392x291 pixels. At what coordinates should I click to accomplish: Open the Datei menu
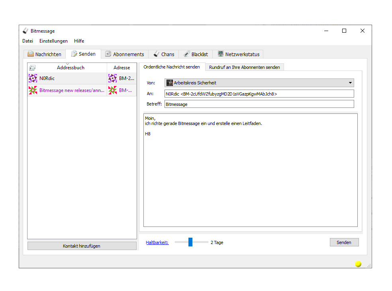[27, 41]
